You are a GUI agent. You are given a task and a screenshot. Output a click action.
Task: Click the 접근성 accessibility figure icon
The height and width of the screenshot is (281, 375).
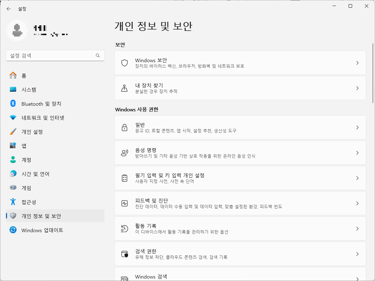[x=13, y=202]
